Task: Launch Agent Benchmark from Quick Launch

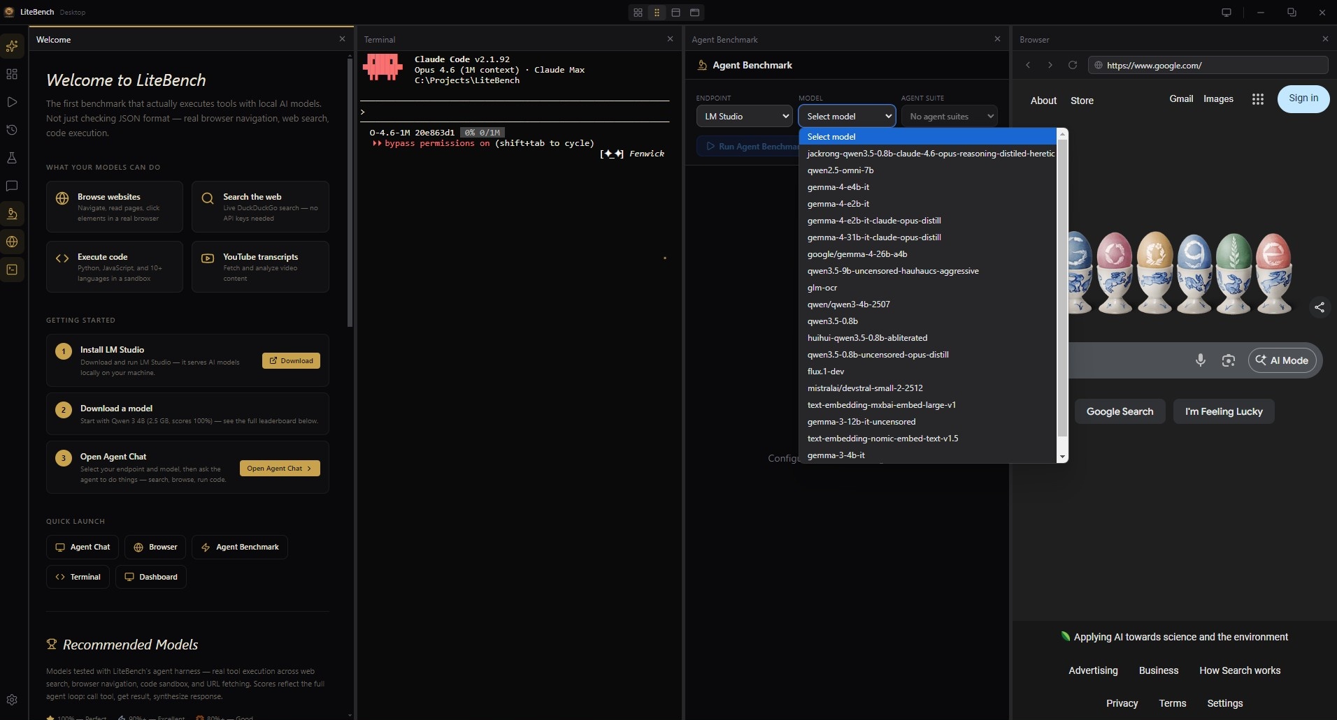Action: (240, 547)
